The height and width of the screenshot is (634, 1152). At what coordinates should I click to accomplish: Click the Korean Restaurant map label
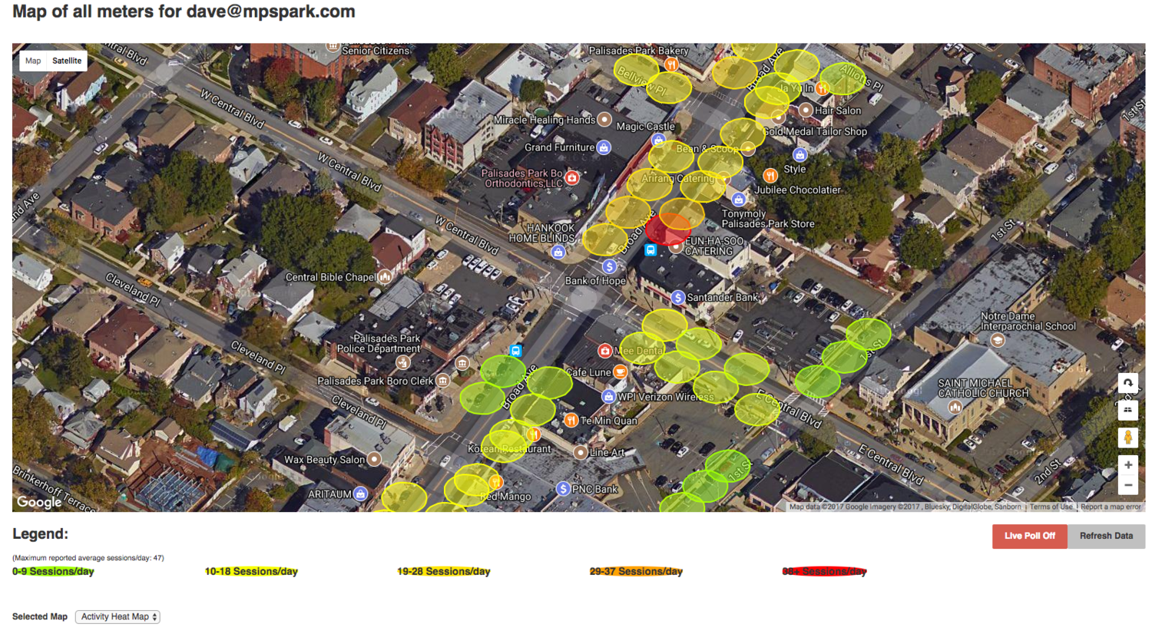tap(509, 448)
